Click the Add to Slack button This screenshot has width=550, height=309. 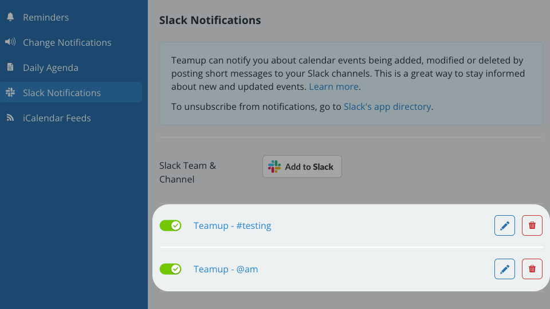pyautogui.click(x=302, y=167)
